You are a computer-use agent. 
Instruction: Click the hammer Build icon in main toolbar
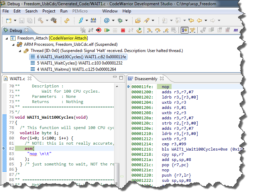point(41,20)
